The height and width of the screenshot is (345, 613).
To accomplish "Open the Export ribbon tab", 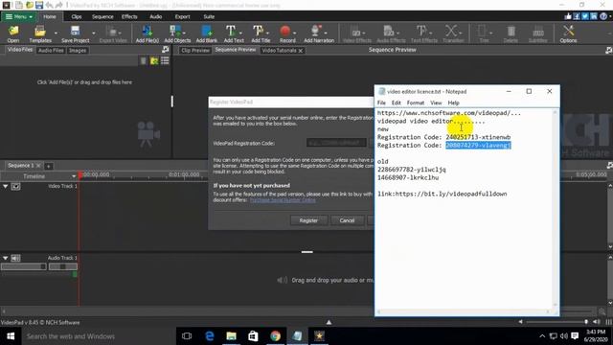I will (x=183, y=17).
